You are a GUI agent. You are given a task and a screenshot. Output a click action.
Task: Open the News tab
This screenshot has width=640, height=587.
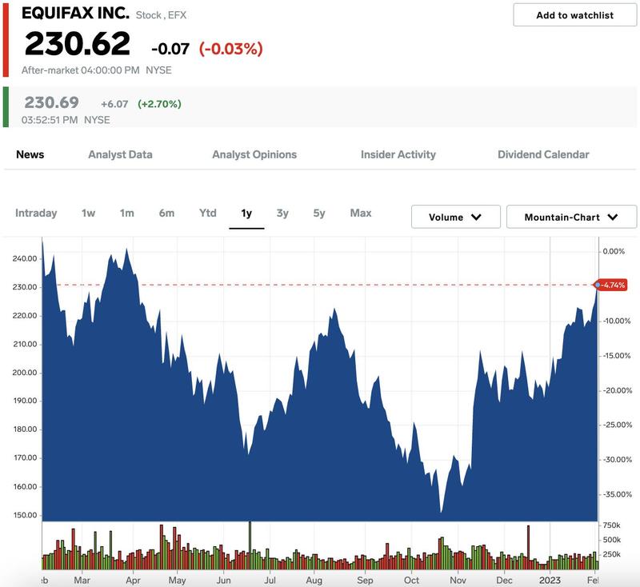tap(30, 154)
